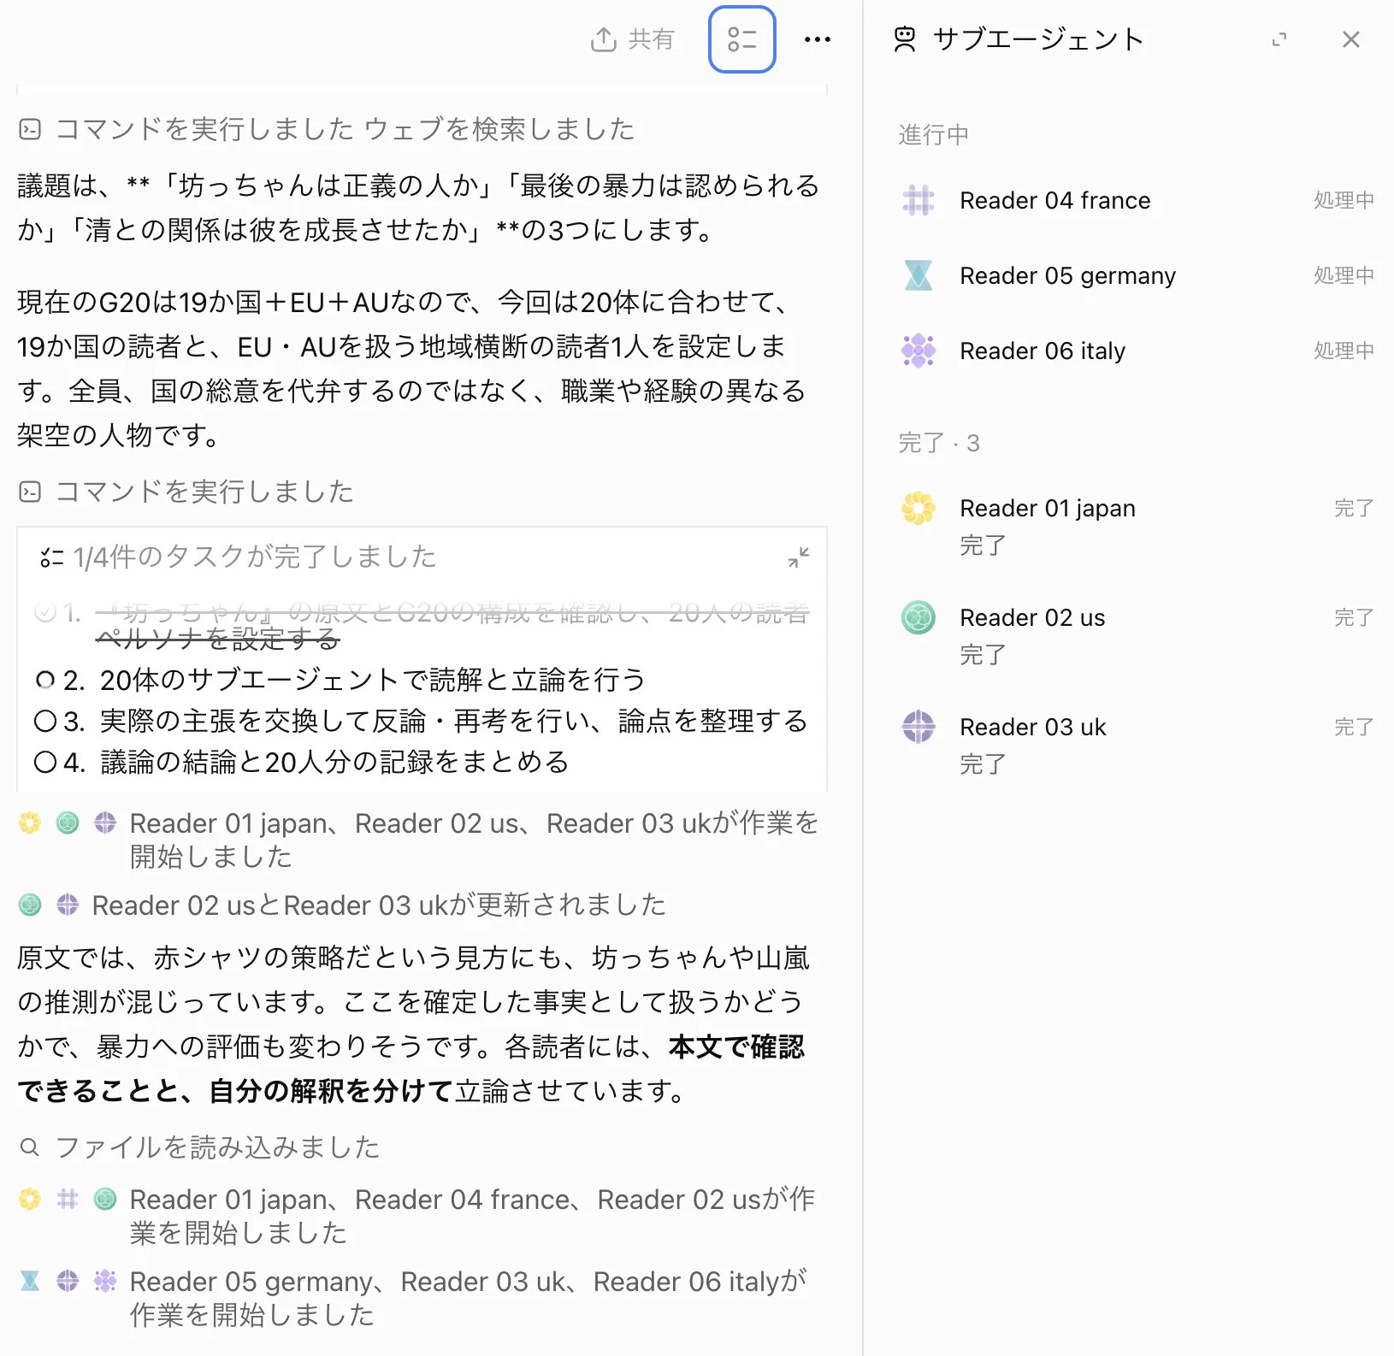Toggle completed checkmark of task 1
Screen dimensions: 1394x1356
pyautogui.click(x=44, y=612)
